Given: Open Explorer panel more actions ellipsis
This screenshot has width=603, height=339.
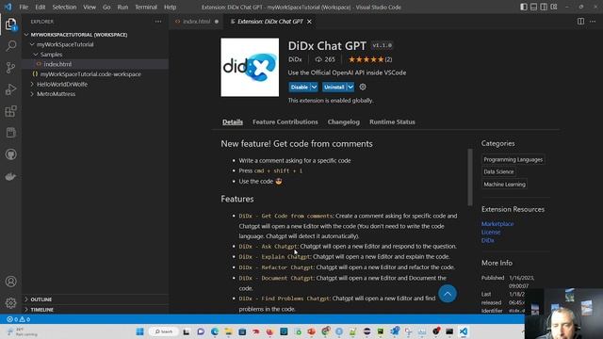Looking at the screenshot, I should pos(158,22).
